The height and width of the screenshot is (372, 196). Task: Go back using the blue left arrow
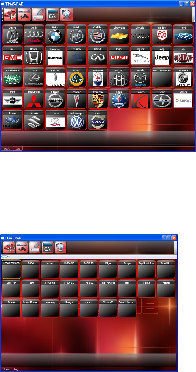click(3, 257)
